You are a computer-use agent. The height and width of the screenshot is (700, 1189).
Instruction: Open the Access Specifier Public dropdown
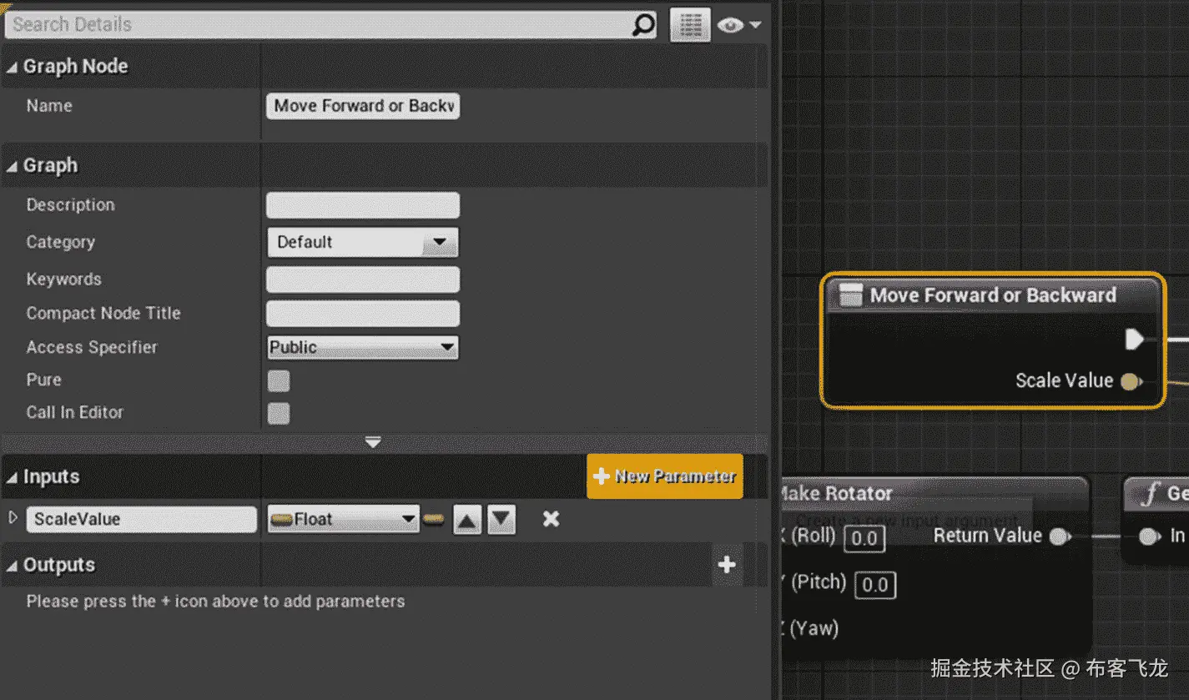pyautogui.click(x=363, y=347)
